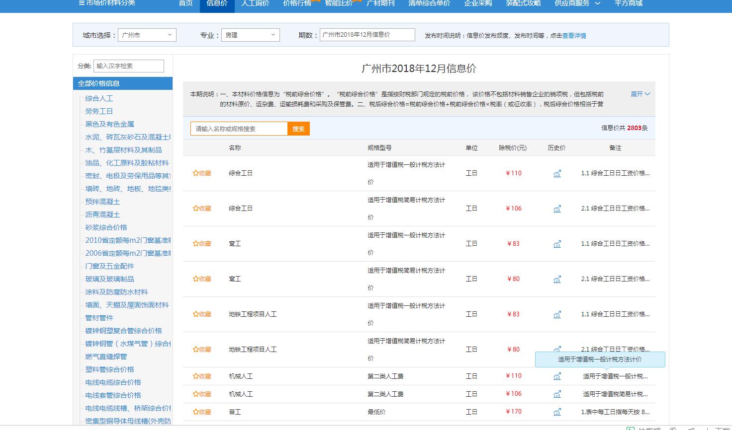The image size is (732, 430).
Task: Go to 企业采购 tab
Action: pos(478,3)
